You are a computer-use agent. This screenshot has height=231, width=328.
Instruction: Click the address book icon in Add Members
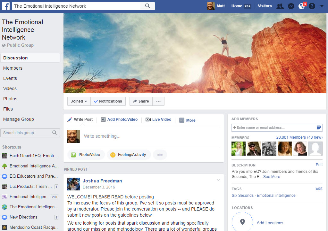[x=319, y=127]
